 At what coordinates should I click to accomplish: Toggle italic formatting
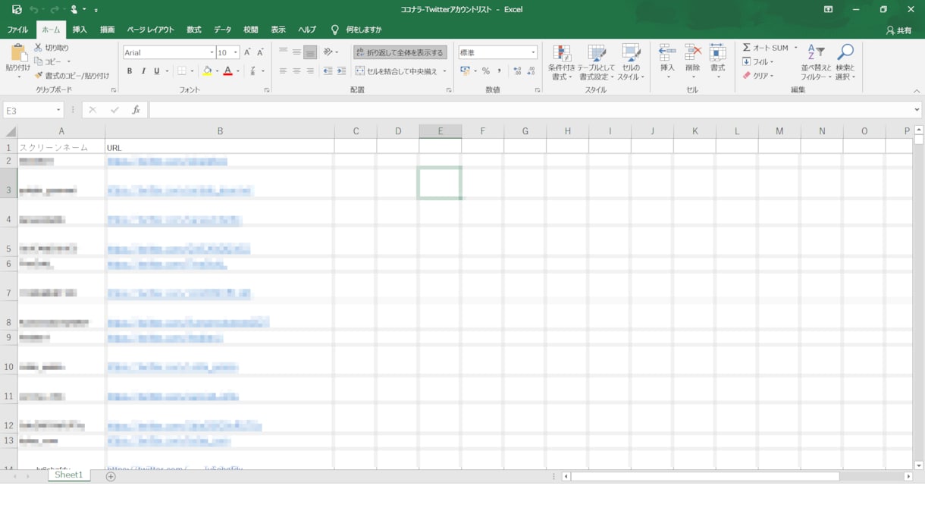coord(143,71)
